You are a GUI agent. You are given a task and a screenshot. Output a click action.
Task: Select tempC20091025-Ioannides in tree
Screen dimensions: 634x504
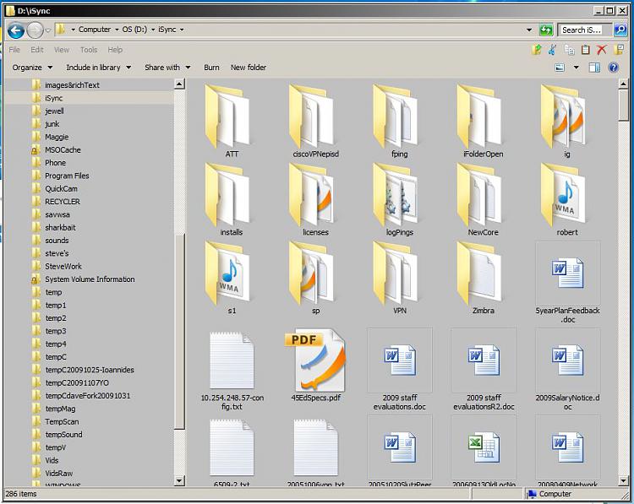click(x=90, y=370)
